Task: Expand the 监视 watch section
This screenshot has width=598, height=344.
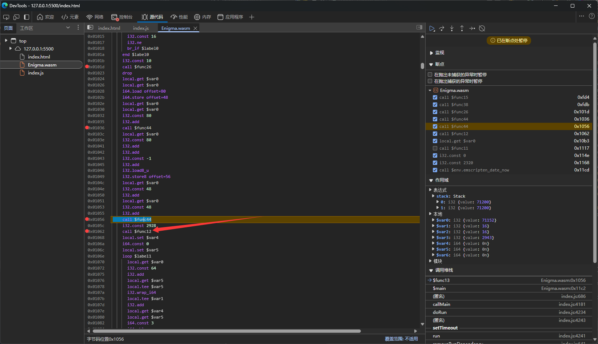Action: [x=431, y=53]
